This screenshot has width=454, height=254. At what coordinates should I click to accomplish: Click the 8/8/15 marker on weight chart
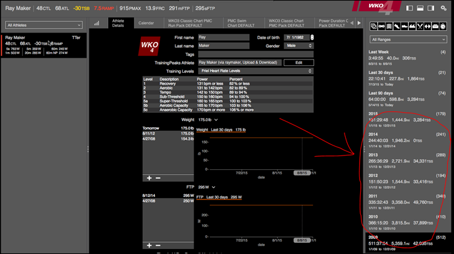coord(302,173)
